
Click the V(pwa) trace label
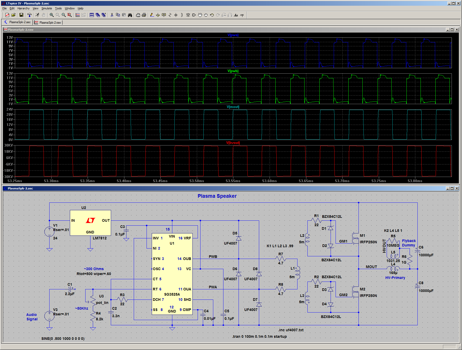pos(233,35)
